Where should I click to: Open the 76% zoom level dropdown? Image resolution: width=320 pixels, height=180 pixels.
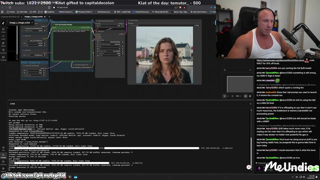(x=238, y=96)
